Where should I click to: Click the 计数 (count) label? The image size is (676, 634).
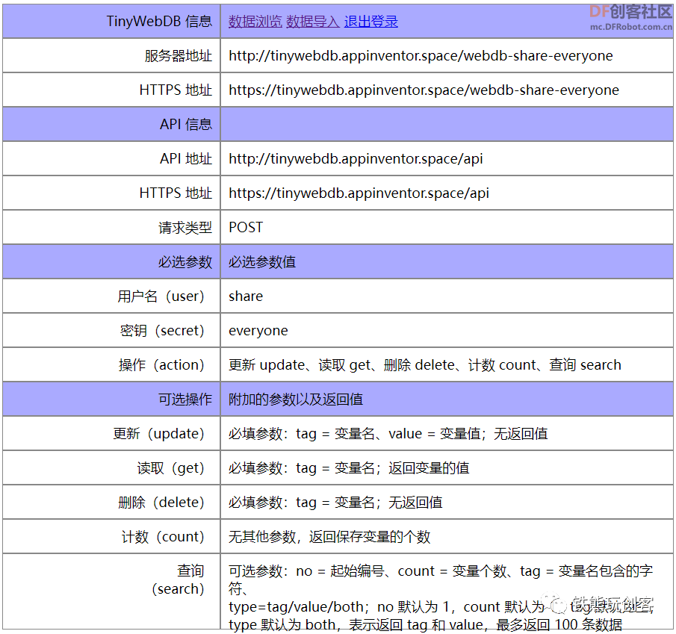pos(163,537)
